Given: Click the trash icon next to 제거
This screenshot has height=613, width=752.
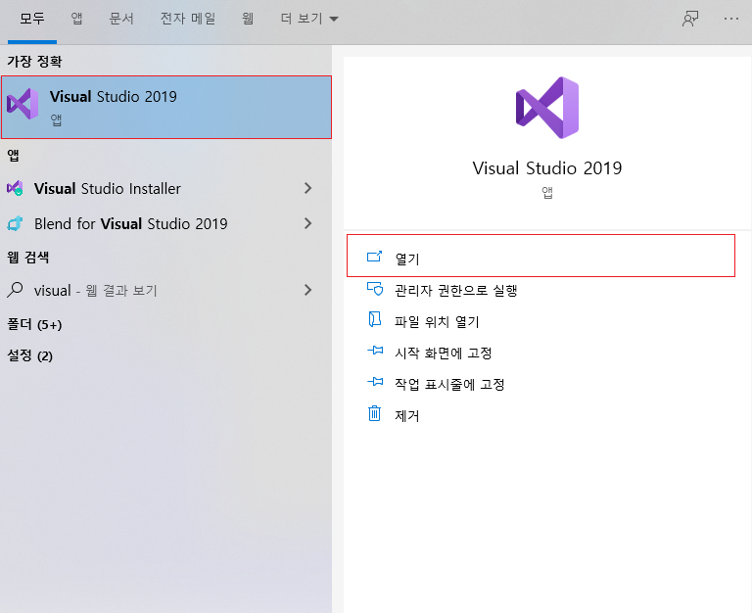Looking at the screenshot, I should [x=375, y=413].
